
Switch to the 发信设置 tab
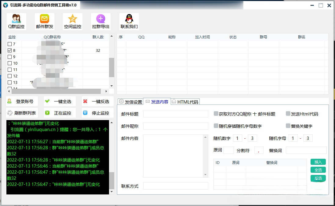click(130, 102)
